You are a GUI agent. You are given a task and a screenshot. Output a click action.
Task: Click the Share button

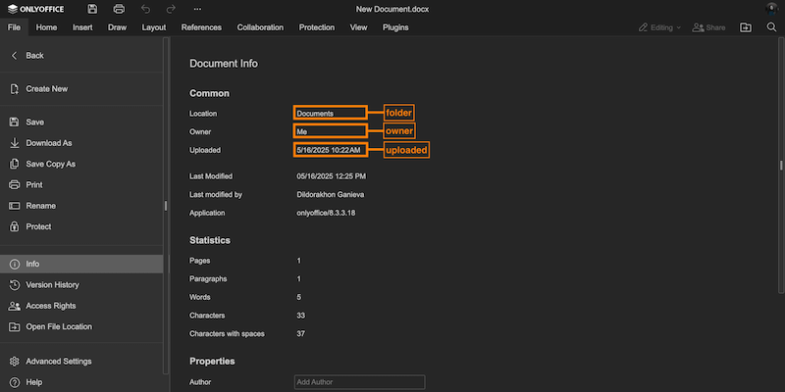[x=709, y=27]
